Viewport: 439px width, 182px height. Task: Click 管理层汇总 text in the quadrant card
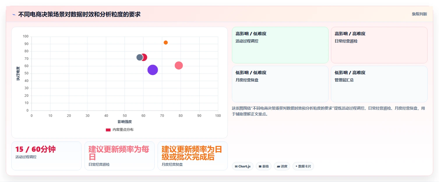344,80
